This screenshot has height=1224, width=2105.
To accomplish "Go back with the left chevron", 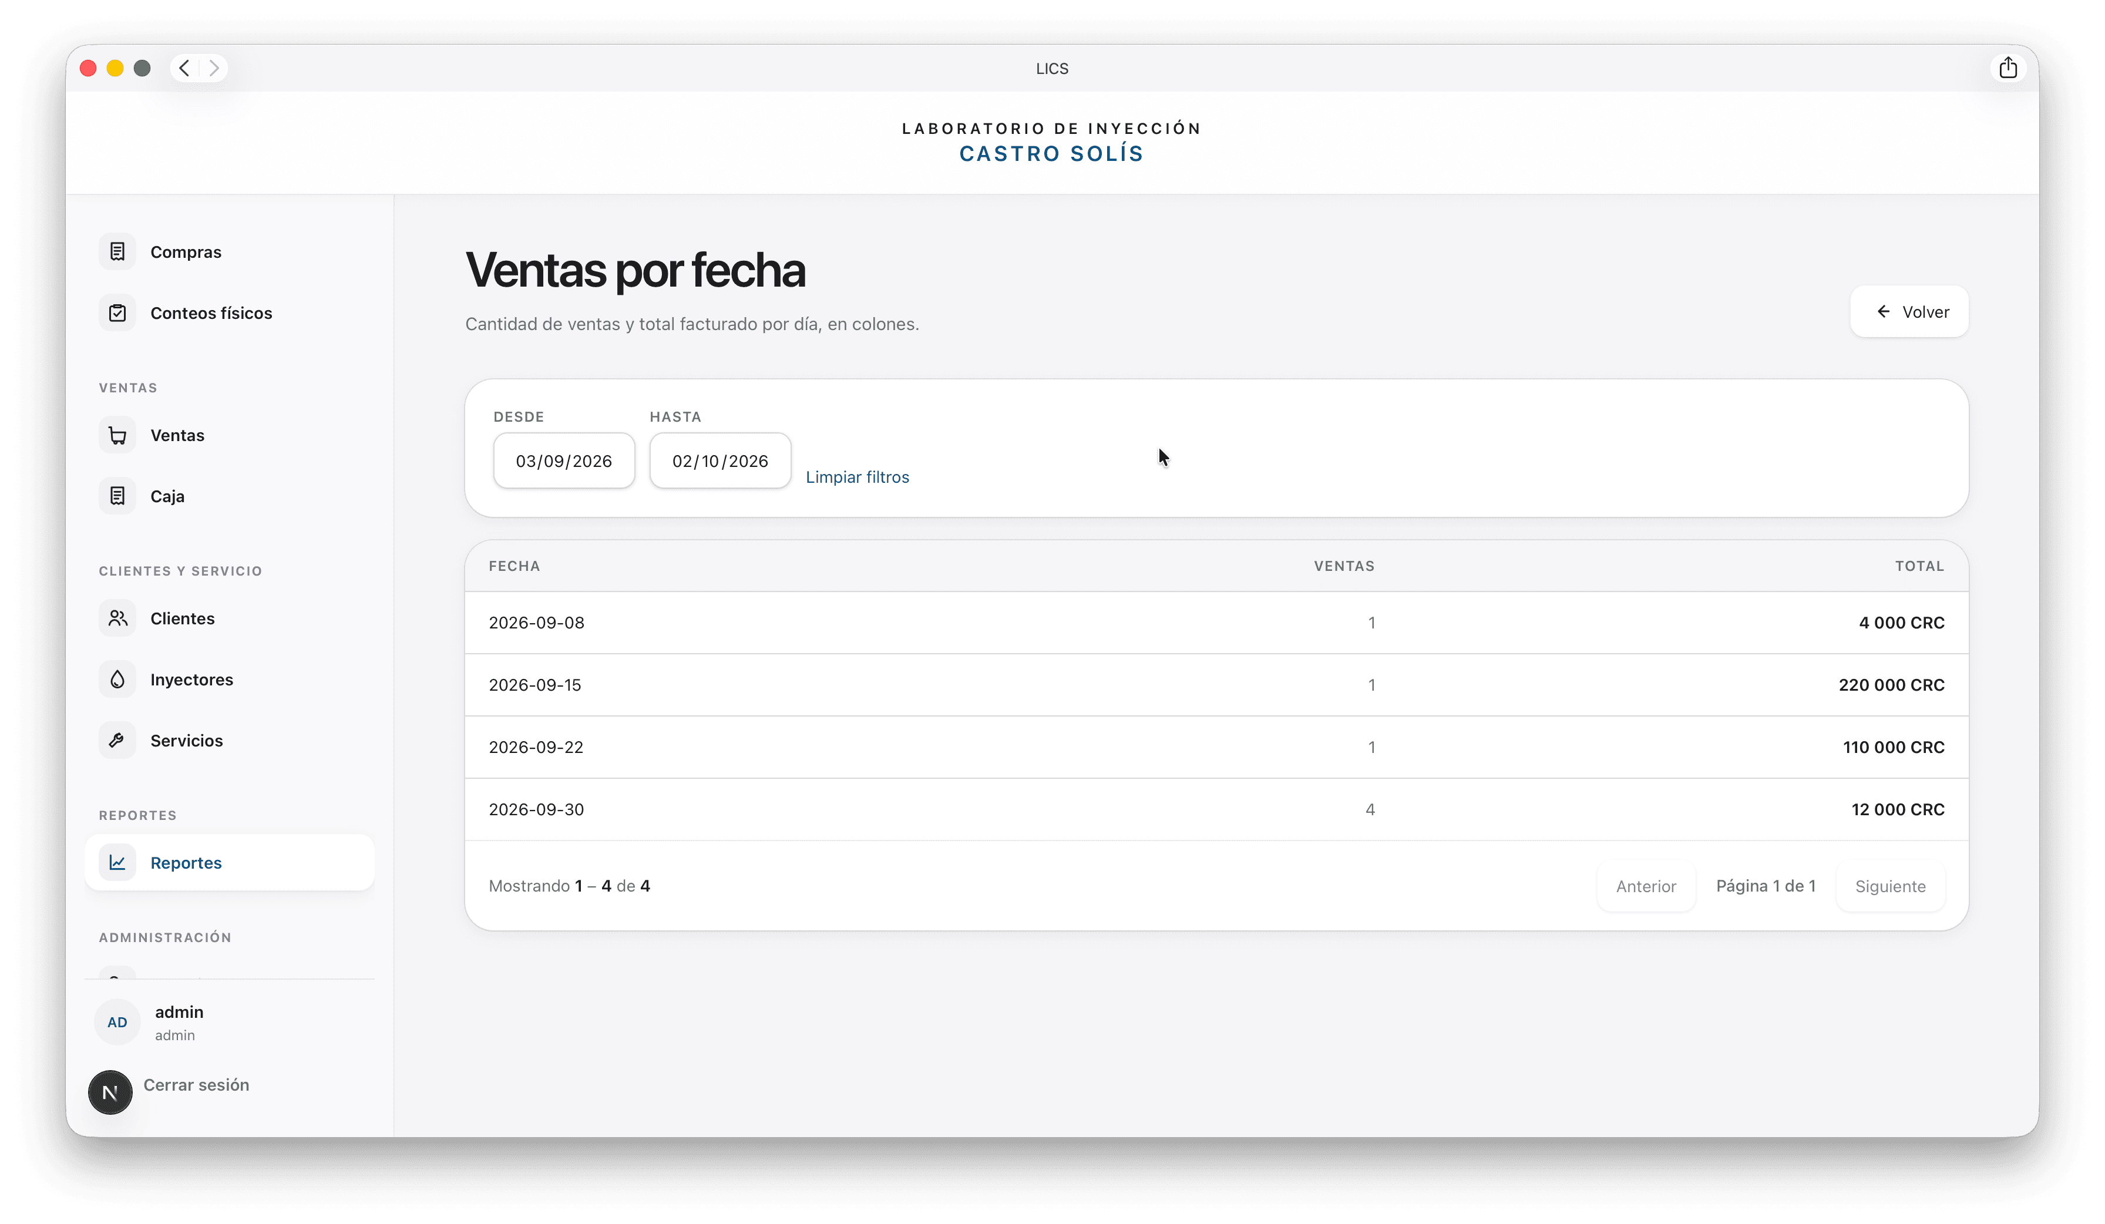I will (184, 68).
